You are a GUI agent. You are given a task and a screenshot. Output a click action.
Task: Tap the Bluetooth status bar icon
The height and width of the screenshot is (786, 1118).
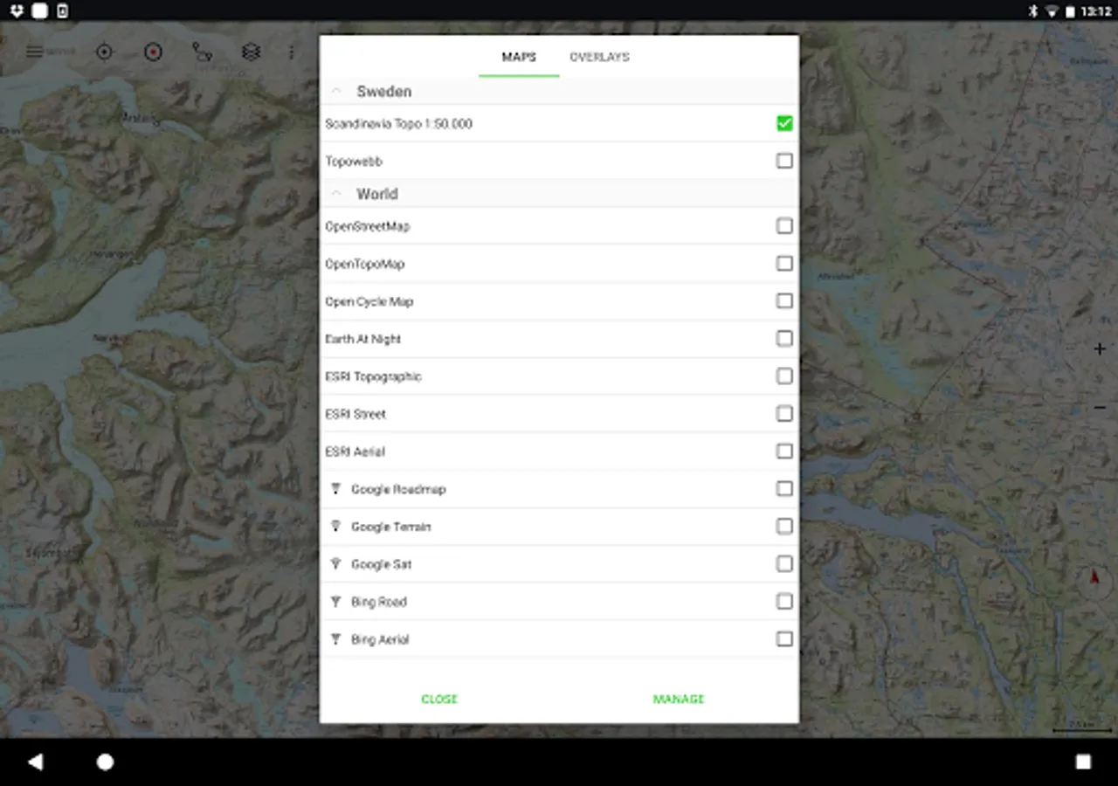(1032, 10)
